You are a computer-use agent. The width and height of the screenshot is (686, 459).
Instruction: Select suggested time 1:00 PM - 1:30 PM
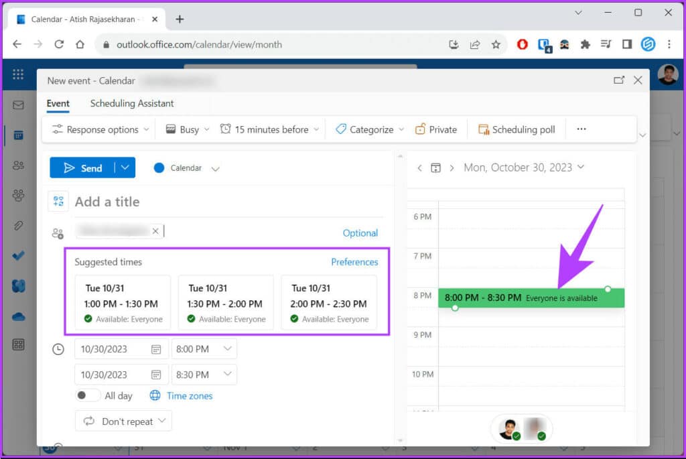point(123,302)
